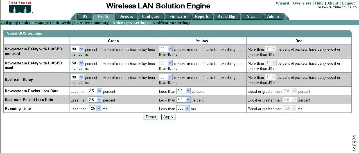Screen dimensions: 359x153
Task: Select Voice QoS Settings submenu item
Action: pyautogui.click(x=131, y=23)
